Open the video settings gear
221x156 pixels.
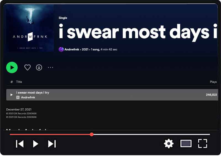pyautogui.click(x=169, y=144)
